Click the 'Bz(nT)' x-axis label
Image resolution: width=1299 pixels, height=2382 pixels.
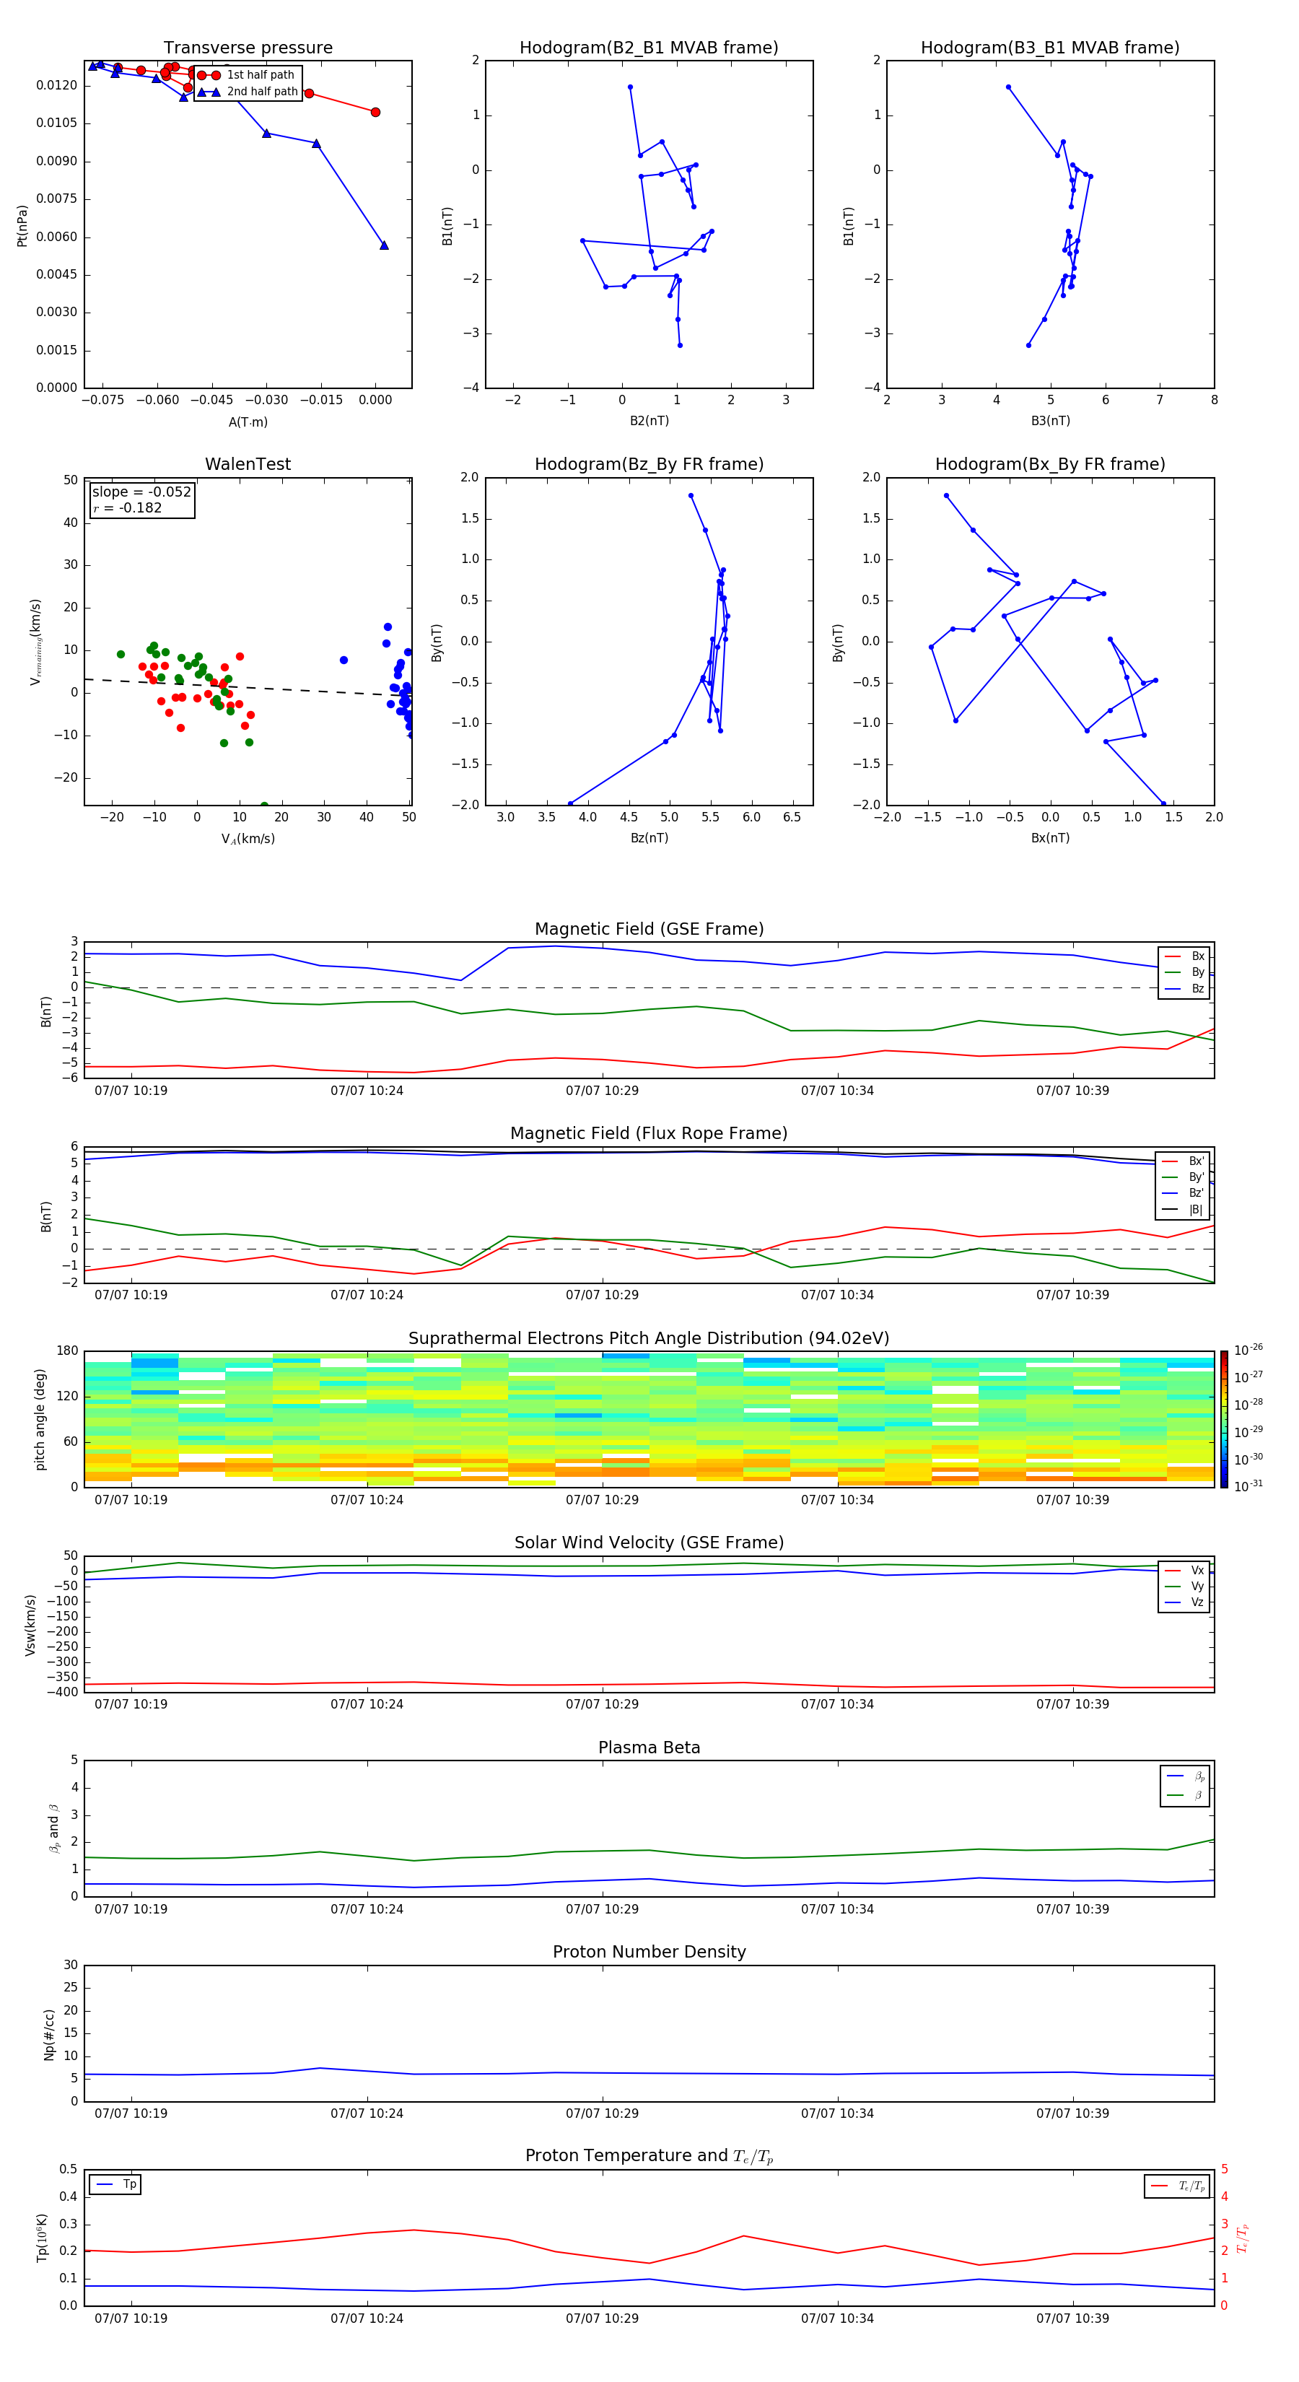coord(649,838)
